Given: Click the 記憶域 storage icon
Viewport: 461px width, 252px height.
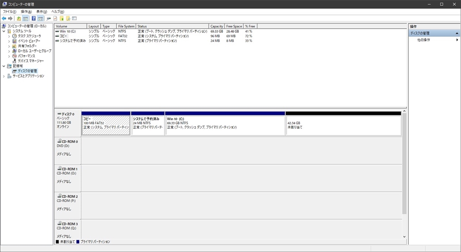Looking at the screenshot, I should pyautogui.click(x=9, y=66).
